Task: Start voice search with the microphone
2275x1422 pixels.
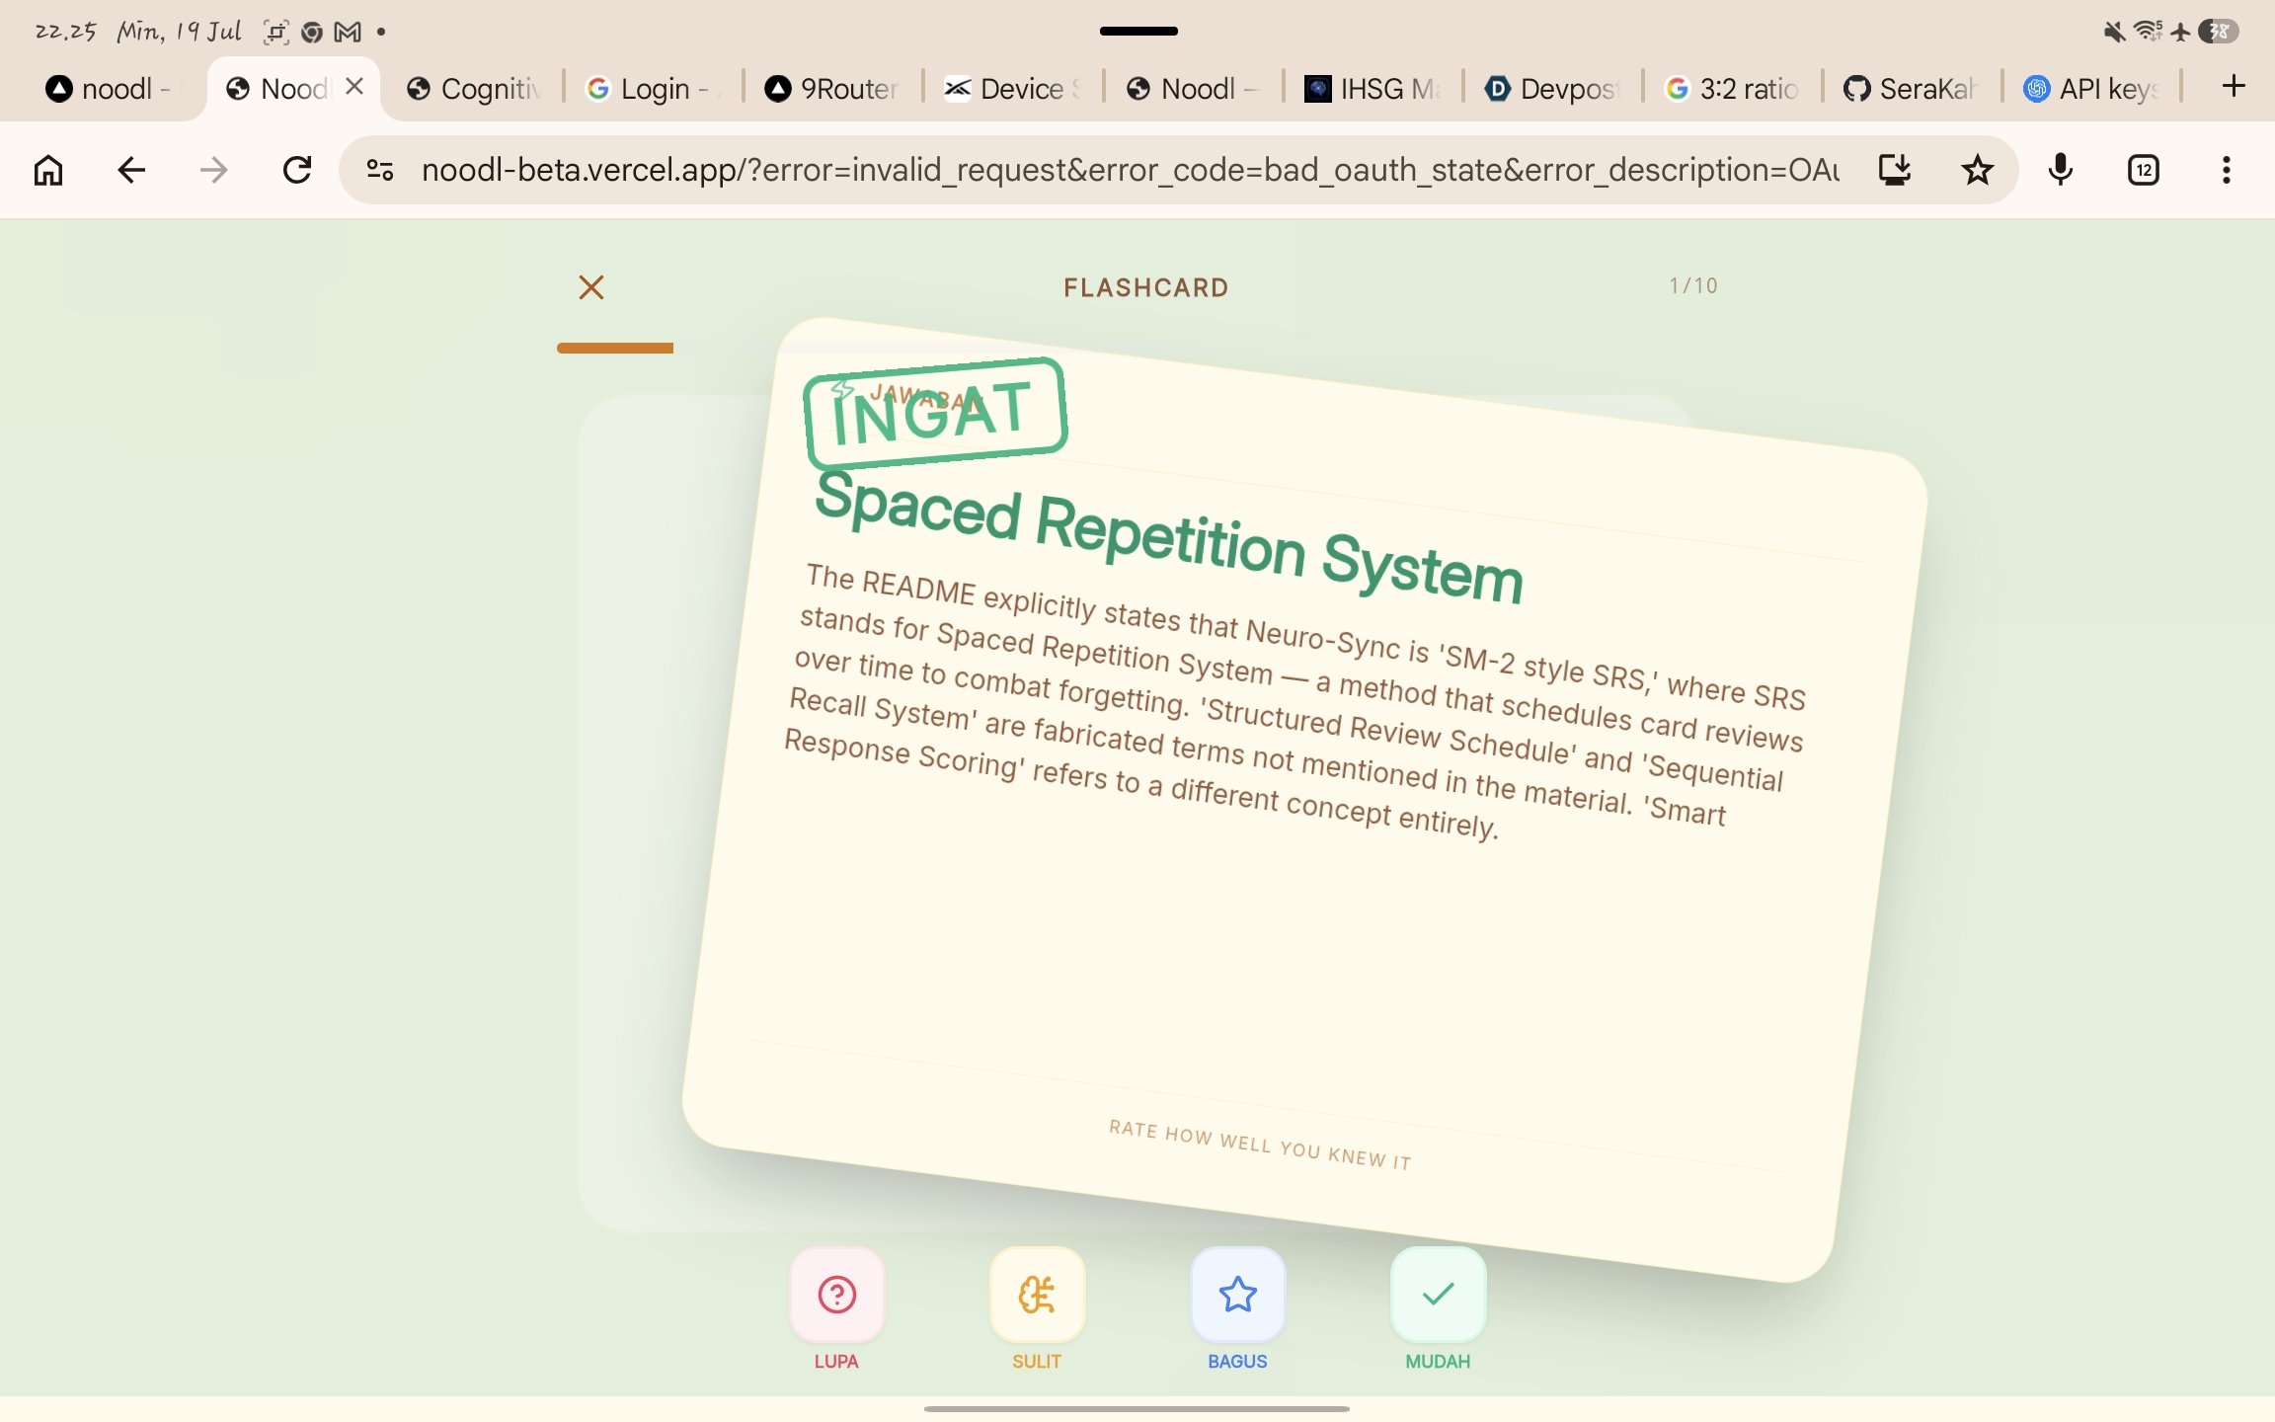Action: (2061, 171)
